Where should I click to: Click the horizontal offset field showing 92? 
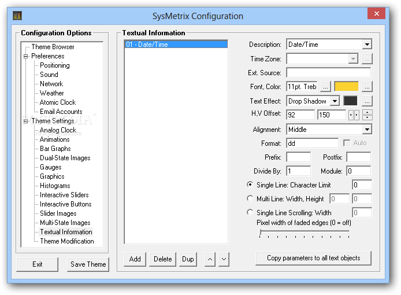point(300,115)
